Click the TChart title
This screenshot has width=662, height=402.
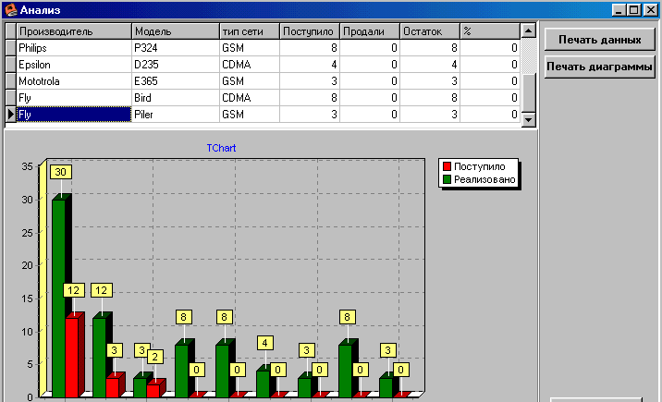(x=221, y=148)
